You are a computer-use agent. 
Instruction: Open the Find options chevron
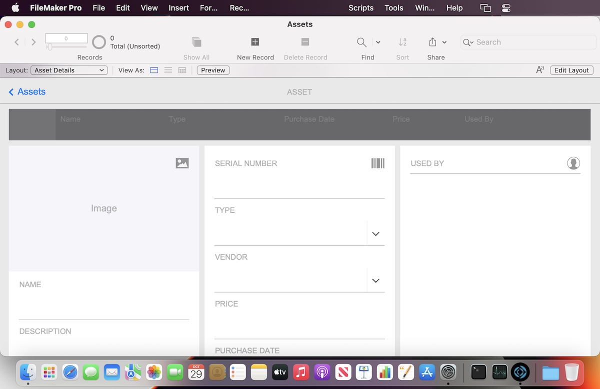[x=378, y=42]
